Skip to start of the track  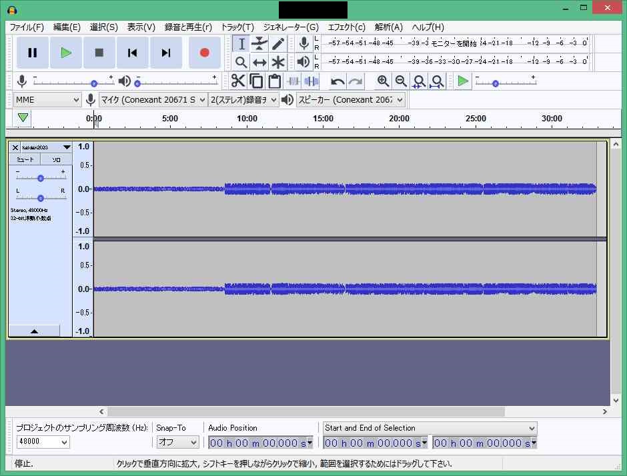pos(132,53)
